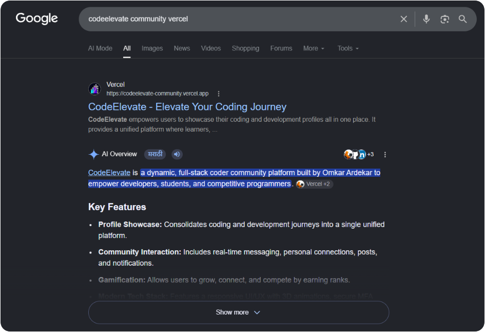Screen dimensions: 485x332
Task: Expand the More search categories dropdown
Action: click(x=314, y=48)
